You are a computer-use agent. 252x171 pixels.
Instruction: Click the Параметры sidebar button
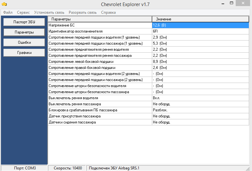24,32
